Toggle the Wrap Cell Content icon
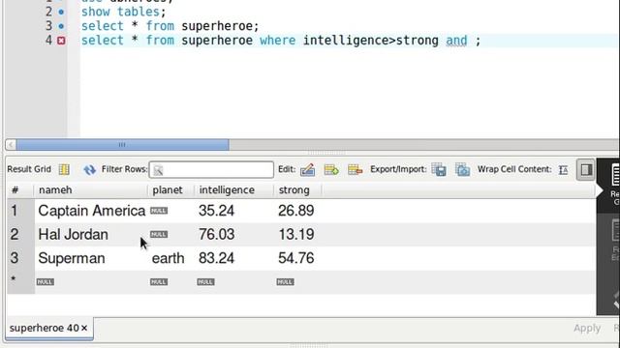 [x=564, y=170]
